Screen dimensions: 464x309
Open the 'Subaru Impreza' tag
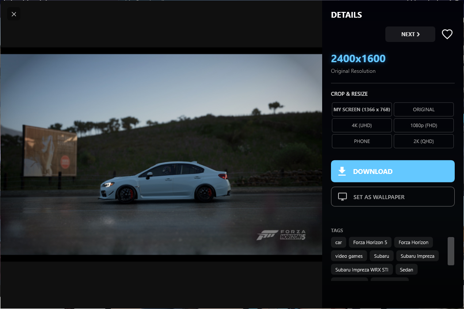(417, 256)
